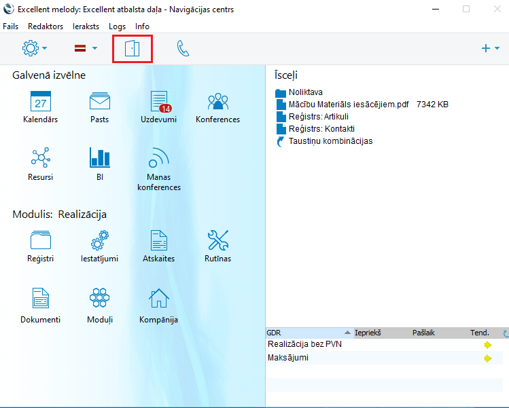Expand the plus add dropdown

coord(490,49)
